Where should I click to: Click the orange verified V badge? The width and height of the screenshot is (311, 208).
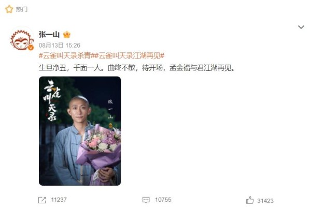[31, 48]
